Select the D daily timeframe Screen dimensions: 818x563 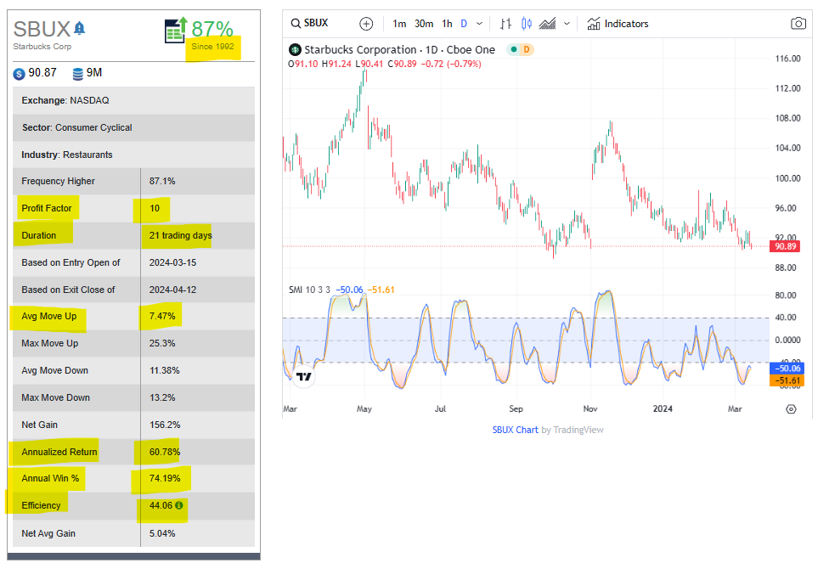[464, 24]
